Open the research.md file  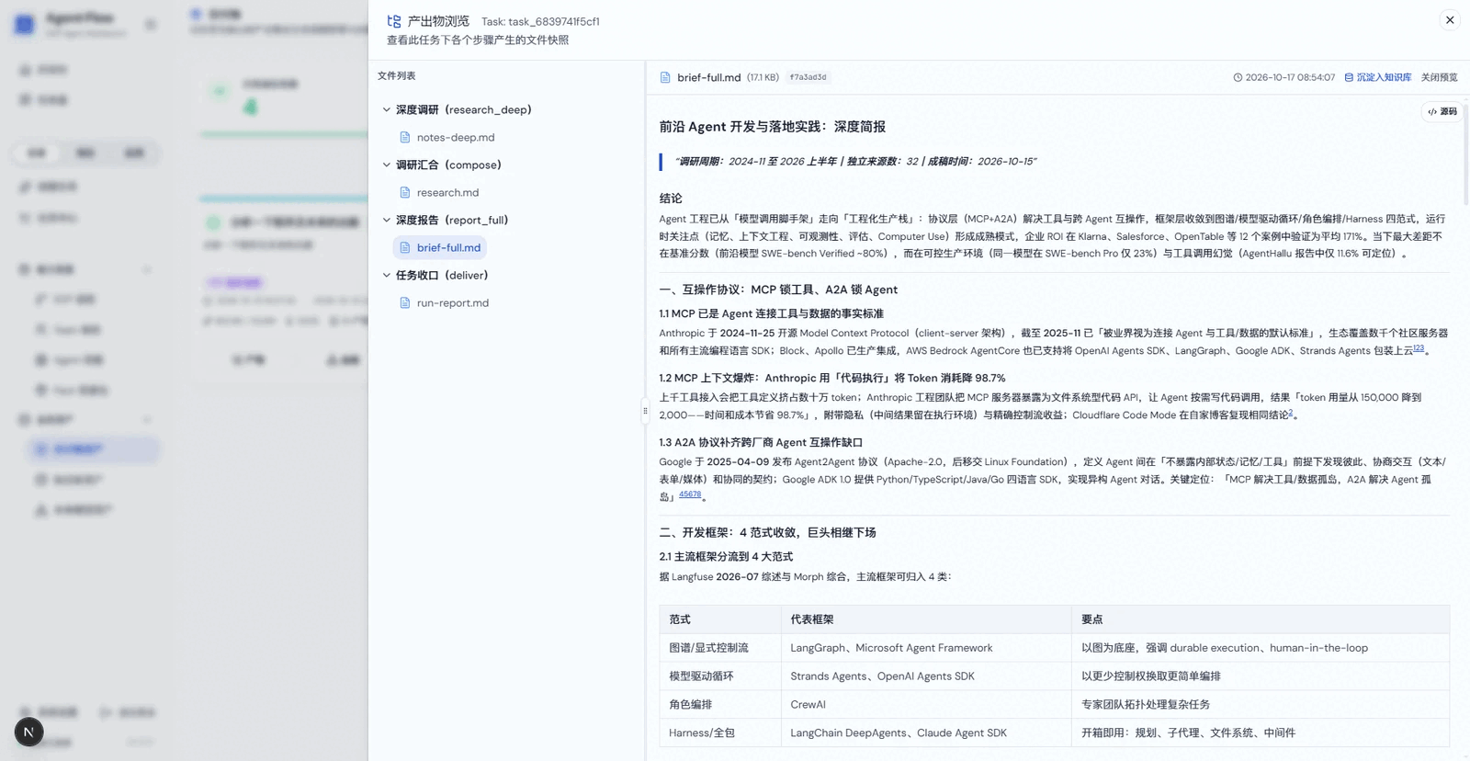point(447,192)
